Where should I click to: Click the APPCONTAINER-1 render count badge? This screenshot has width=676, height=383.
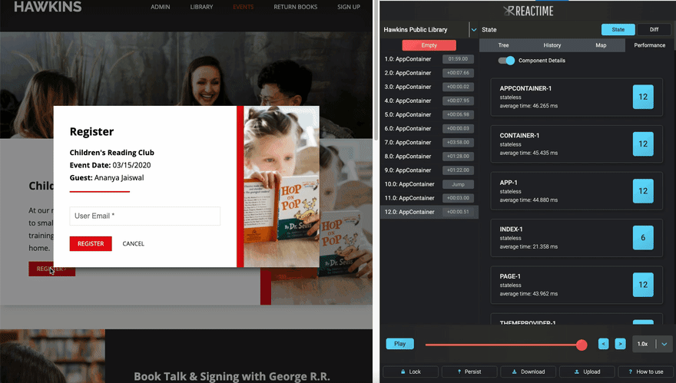(643, 97)
